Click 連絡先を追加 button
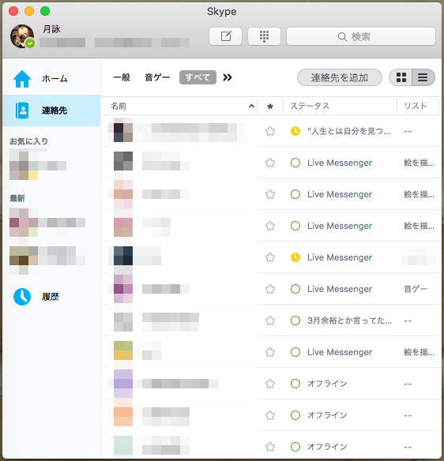The image size is (444, 461). [x=340, y=77]
